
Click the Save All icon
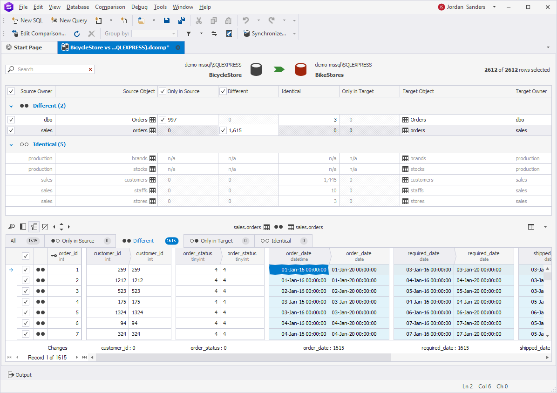click(182, 20)
